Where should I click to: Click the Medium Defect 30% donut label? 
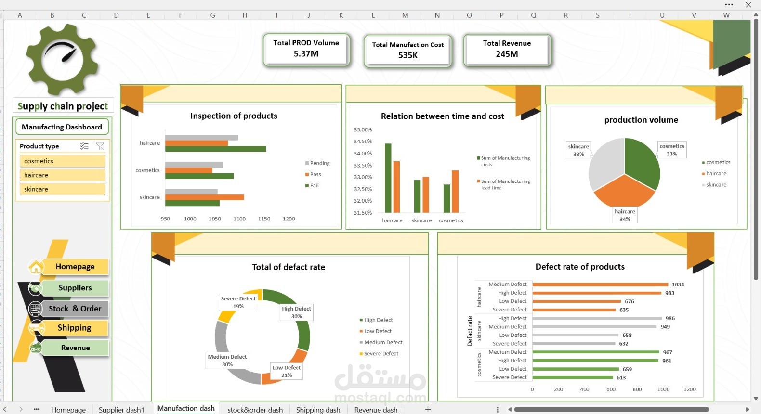point(227,361)
